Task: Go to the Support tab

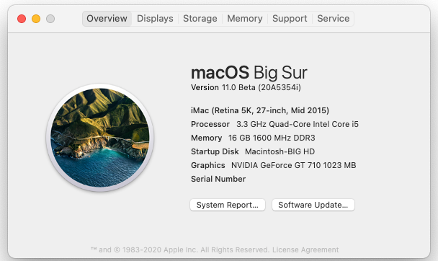Action: coord(290,19)
